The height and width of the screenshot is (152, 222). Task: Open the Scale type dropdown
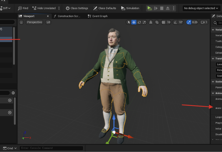(x=219, y=76)
